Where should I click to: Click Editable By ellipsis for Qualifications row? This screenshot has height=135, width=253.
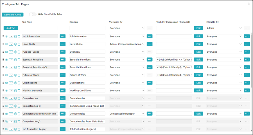pos(247,83)
